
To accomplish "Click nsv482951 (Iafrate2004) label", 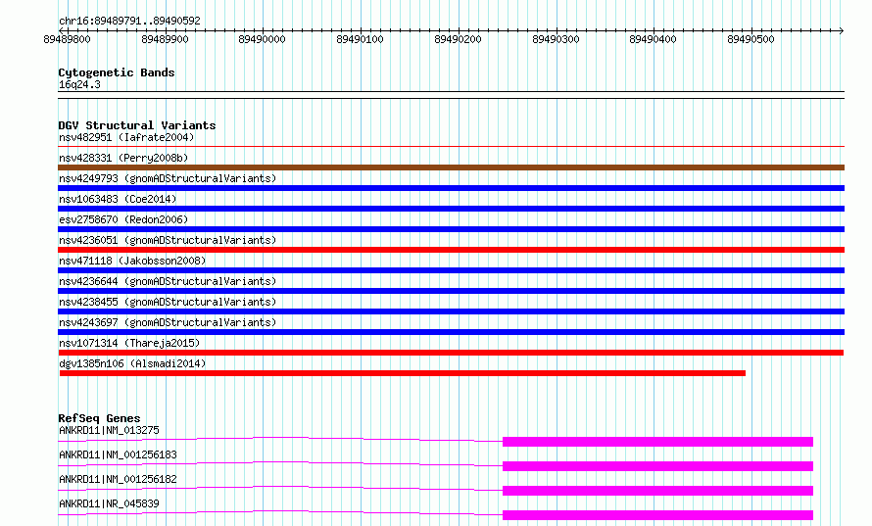I will [126, 137].
